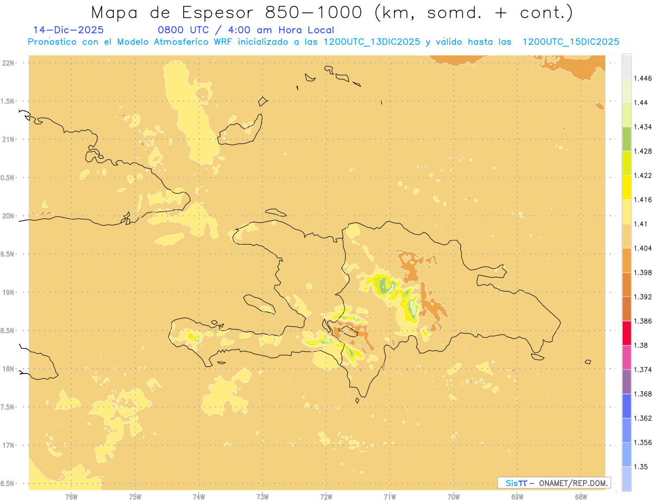This screenshot has width=652, height=504.
Task: Click the initialization stamp "1200UTC_13DIC2025"
Action: (x=372, y=42)
